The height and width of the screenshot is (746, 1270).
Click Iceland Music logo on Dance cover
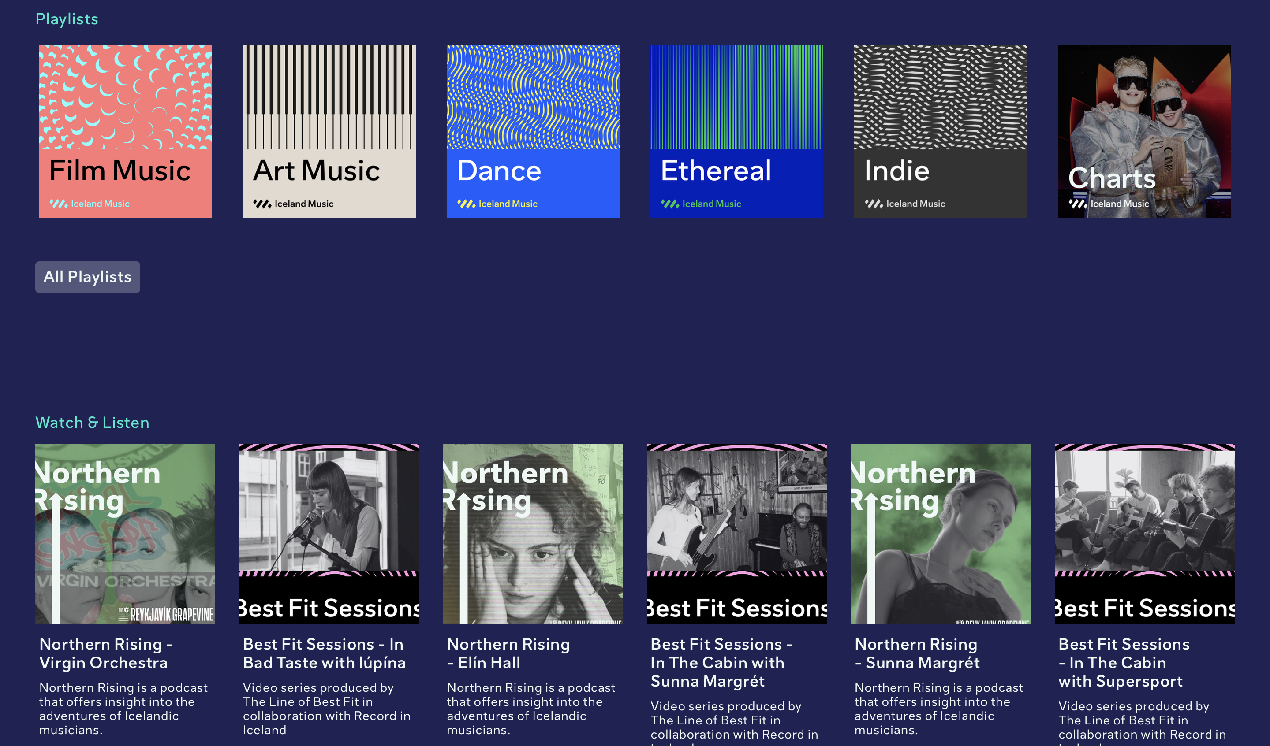tap(497, 204)
